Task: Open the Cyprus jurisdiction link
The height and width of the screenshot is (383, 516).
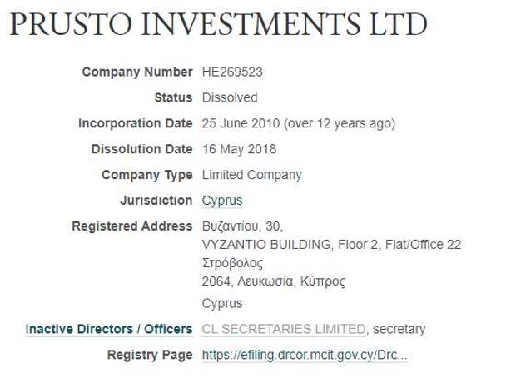Action: click(222, 201)
